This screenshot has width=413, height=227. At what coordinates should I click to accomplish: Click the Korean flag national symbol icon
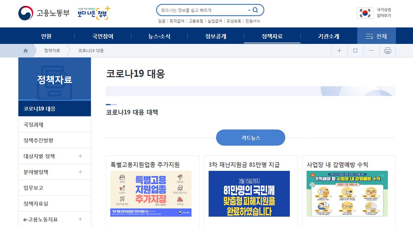pyautogui.click(x=365, y=13)
